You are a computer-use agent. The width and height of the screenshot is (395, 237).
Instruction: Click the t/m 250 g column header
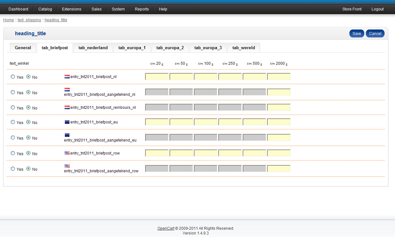[230, 63]
